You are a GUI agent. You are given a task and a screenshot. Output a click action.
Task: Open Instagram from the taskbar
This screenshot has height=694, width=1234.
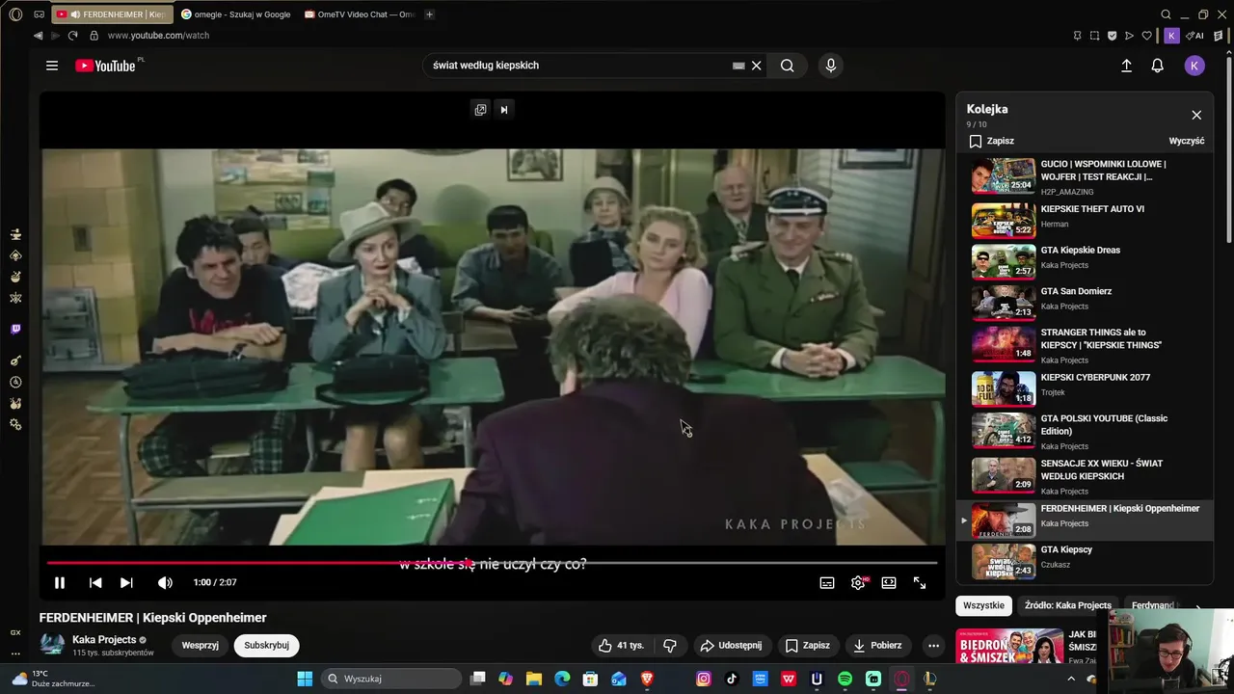coord(704,679)
